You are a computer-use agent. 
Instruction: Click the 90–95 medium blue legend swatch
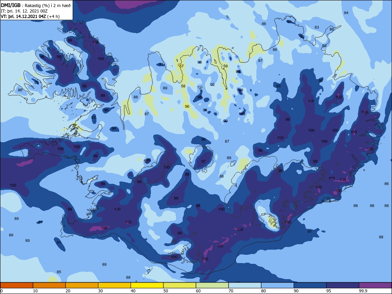pos(310,285)
